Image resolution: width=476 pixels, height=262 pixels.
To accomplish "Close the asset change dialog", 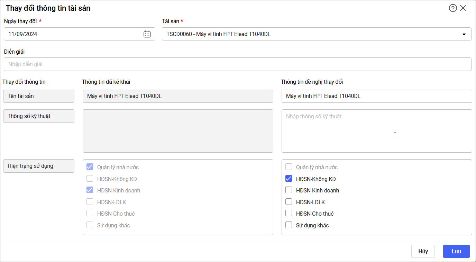I will point(463,8).
